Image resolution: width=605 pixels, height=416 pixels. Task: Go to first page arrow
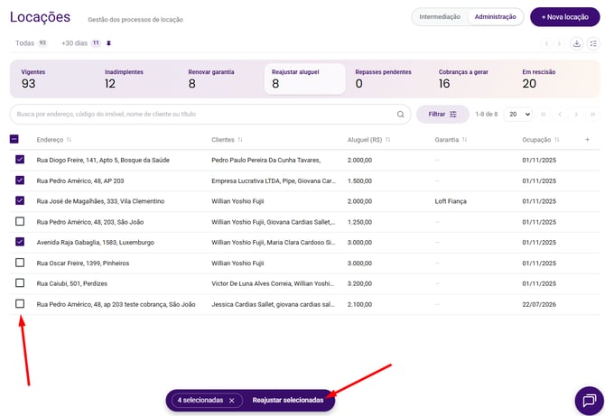click(544, 114)
